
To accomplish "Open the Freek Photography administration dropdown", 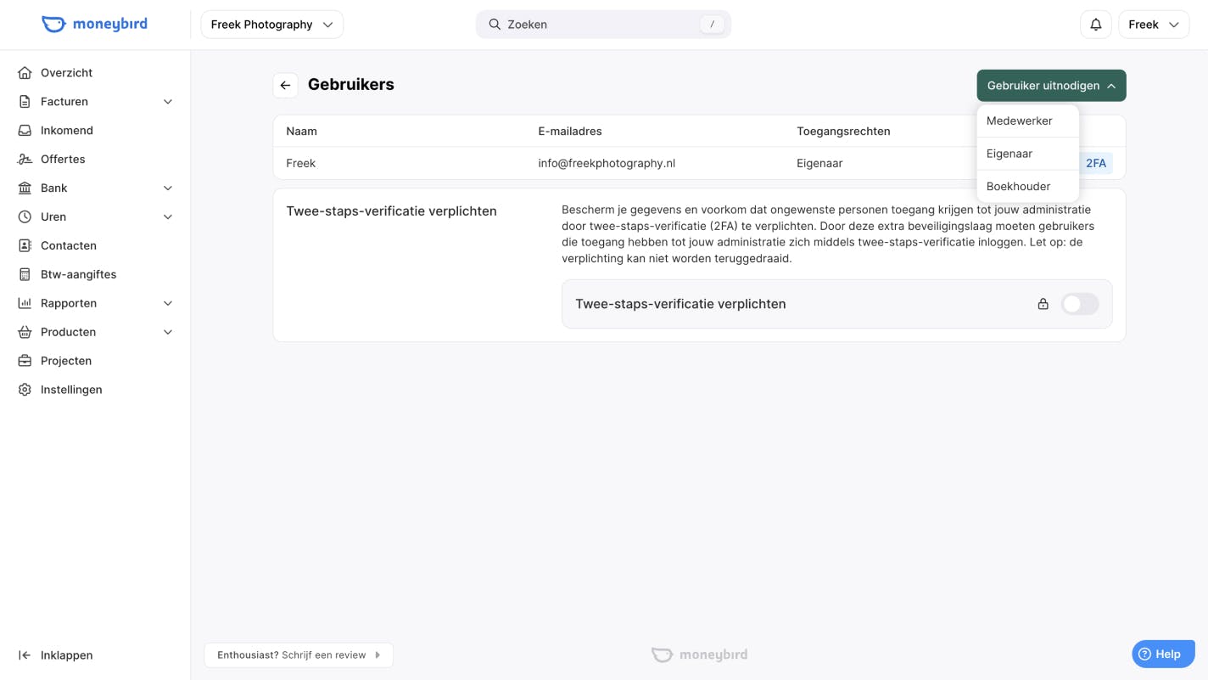I will tap(271, 25).
